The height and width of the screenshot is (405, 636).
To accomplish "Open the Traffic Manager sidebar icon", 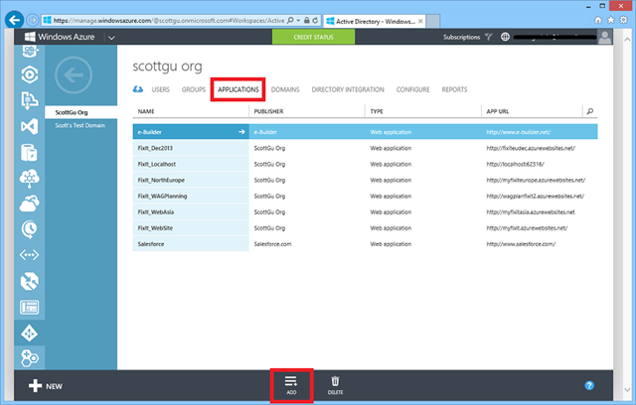I will click(29, 281).
